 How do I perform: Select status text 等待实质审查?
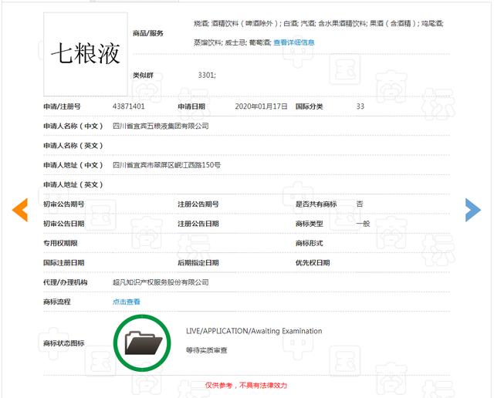pyautogui.click(x=206, y=350)
